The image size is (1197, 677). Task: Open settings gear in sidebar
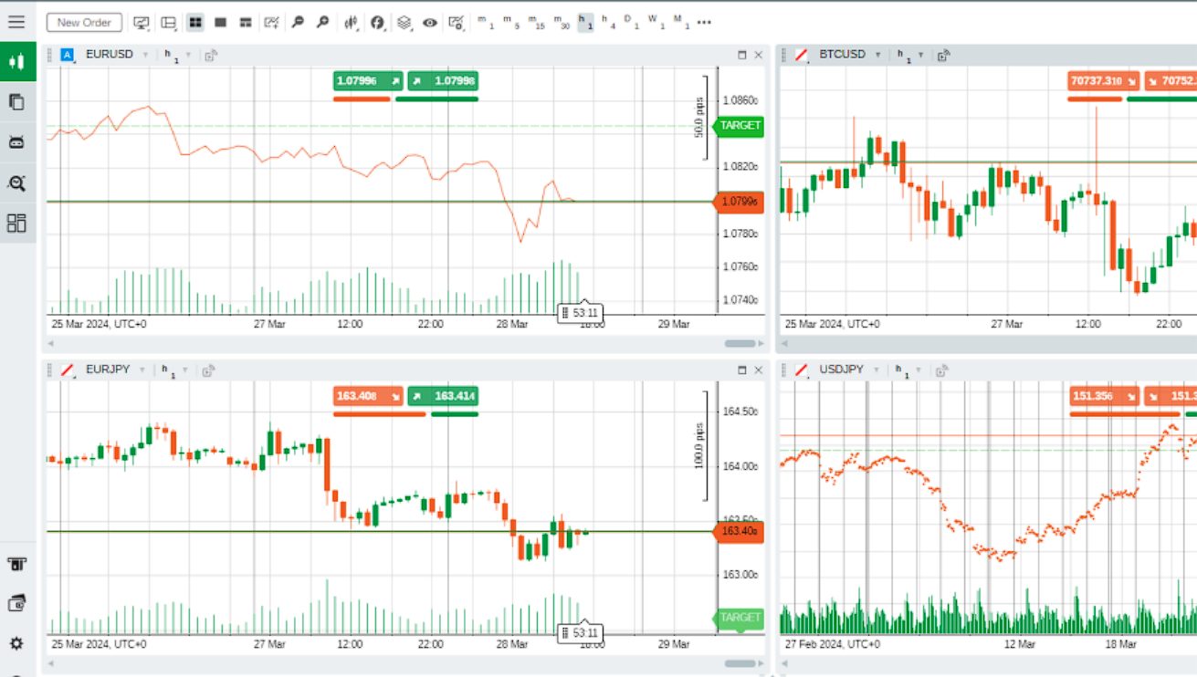tap(16, 643)
